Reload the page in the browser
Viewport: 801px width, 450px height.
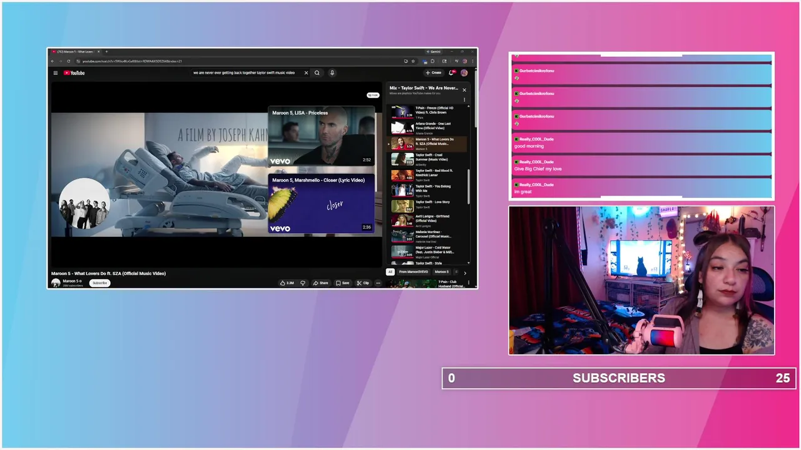(68, 61)
